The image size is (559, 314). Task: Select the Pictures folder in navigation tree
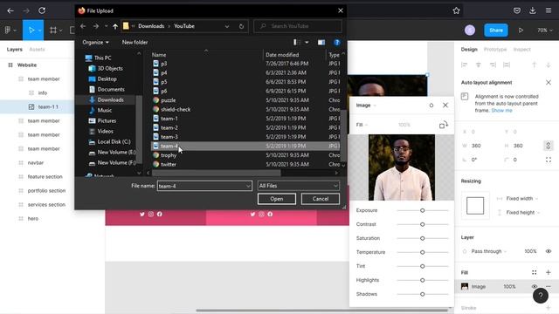click(x=107, y=121)
